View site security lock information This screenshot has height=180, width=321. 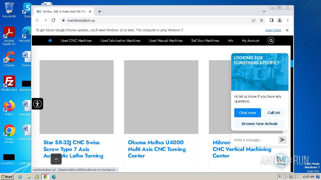click(x=63, y=20)
